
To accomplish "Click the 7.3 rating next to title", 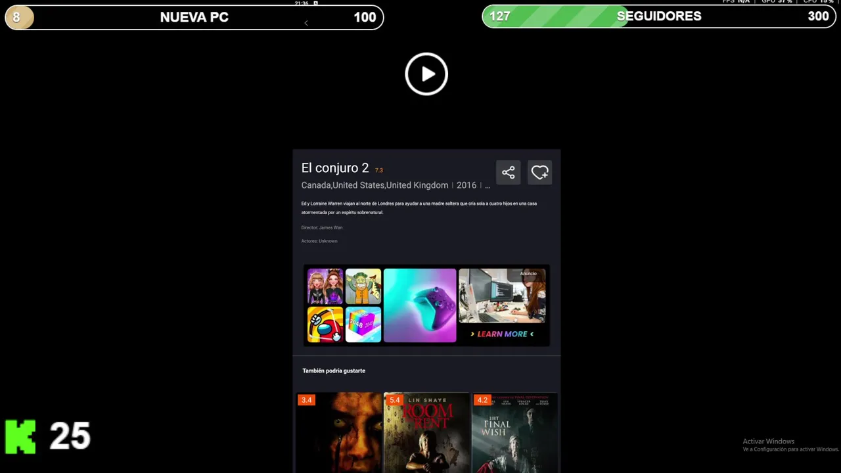I will tap(378, 171).
